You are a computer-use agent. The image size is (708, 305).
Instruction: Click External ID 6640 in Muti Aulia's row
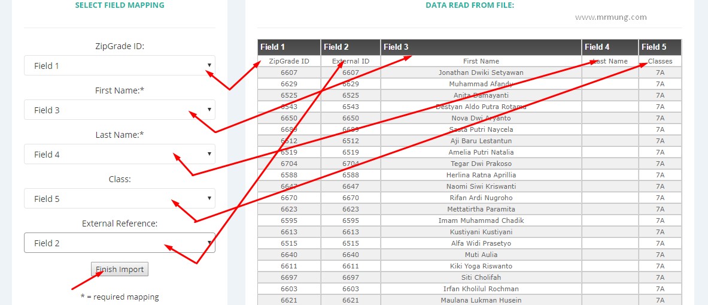pyautogui.click(x=351, y=255)
